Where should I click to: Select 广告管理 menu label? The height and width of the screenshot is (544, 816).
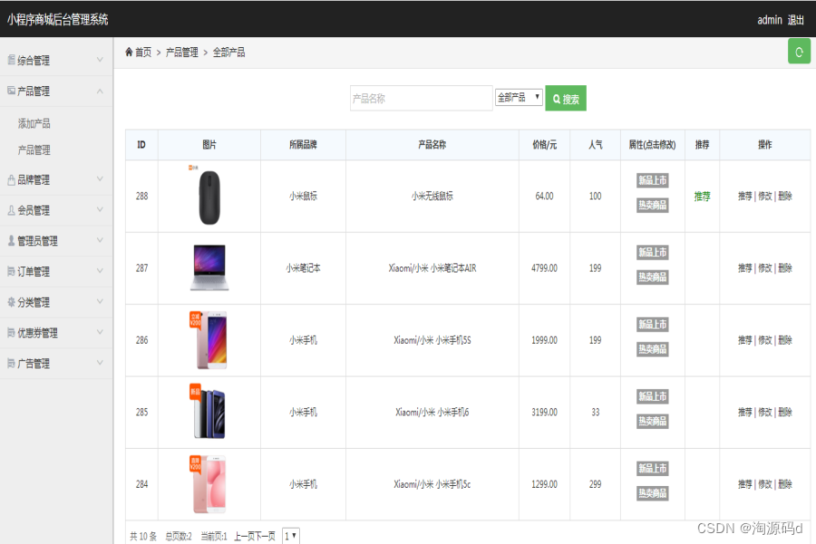(x=34, y=364)
